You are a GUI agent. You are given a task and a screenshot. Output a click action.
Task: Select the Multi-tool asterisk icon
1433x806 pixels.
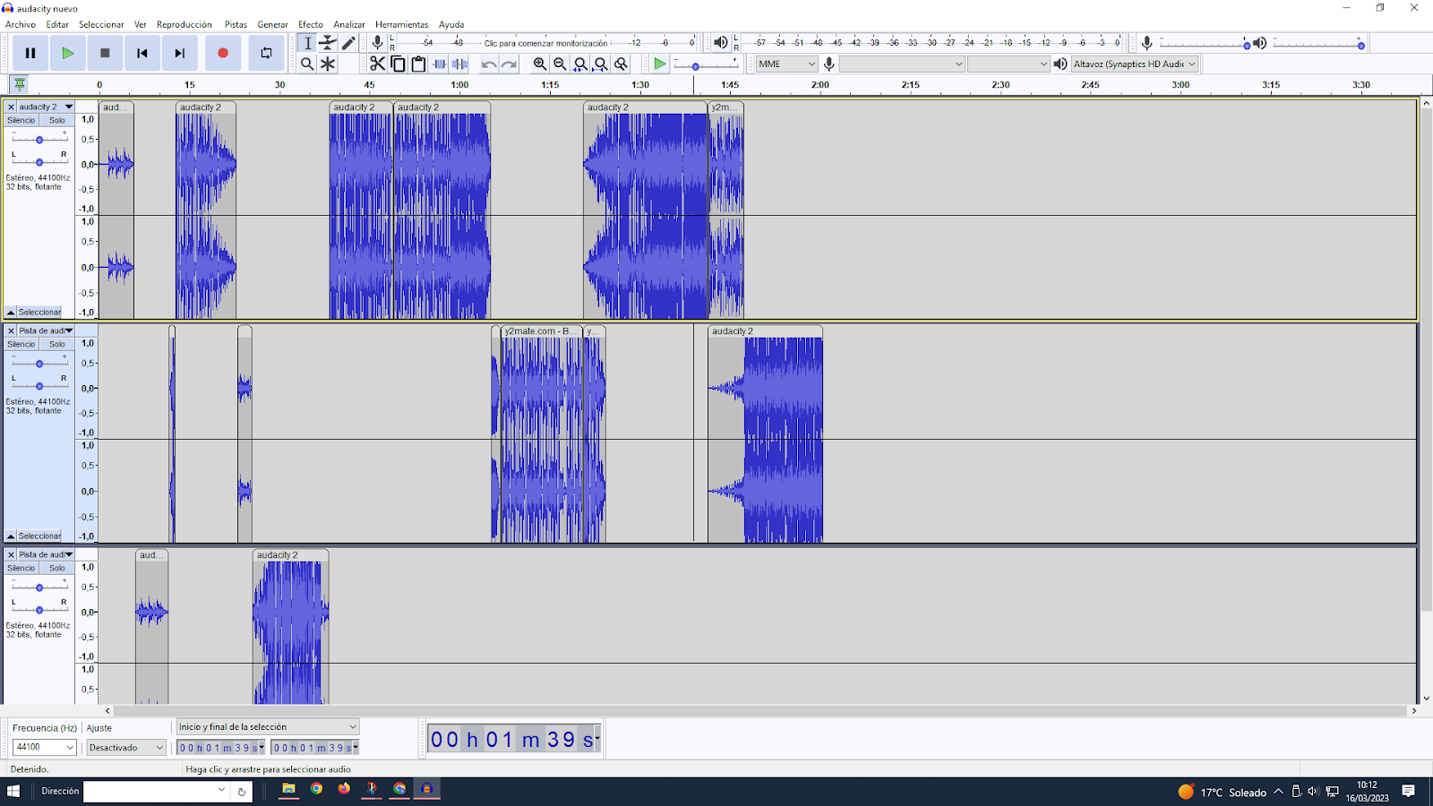pos(328,64)
